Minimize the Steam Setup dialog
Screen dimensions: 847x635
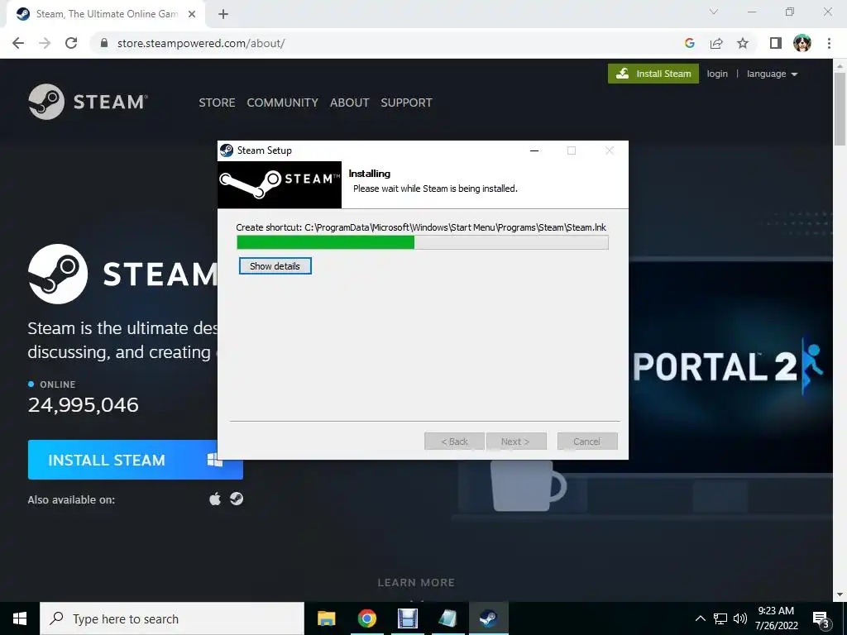(534, 150)
